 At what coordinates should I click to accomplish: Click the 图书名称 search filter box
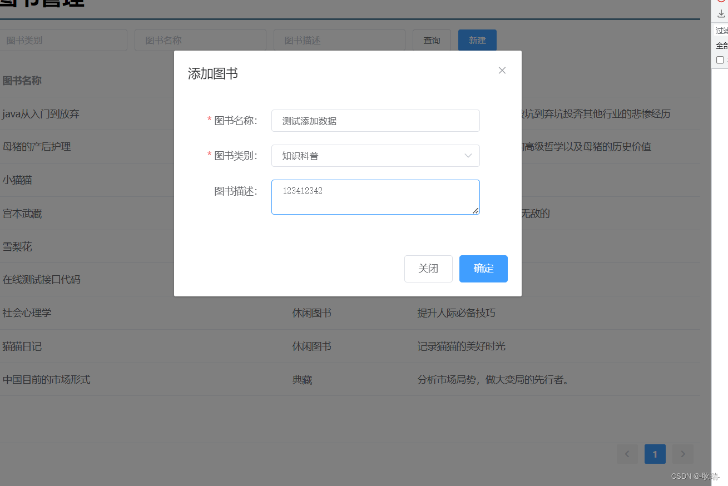[x=200, y=40]
